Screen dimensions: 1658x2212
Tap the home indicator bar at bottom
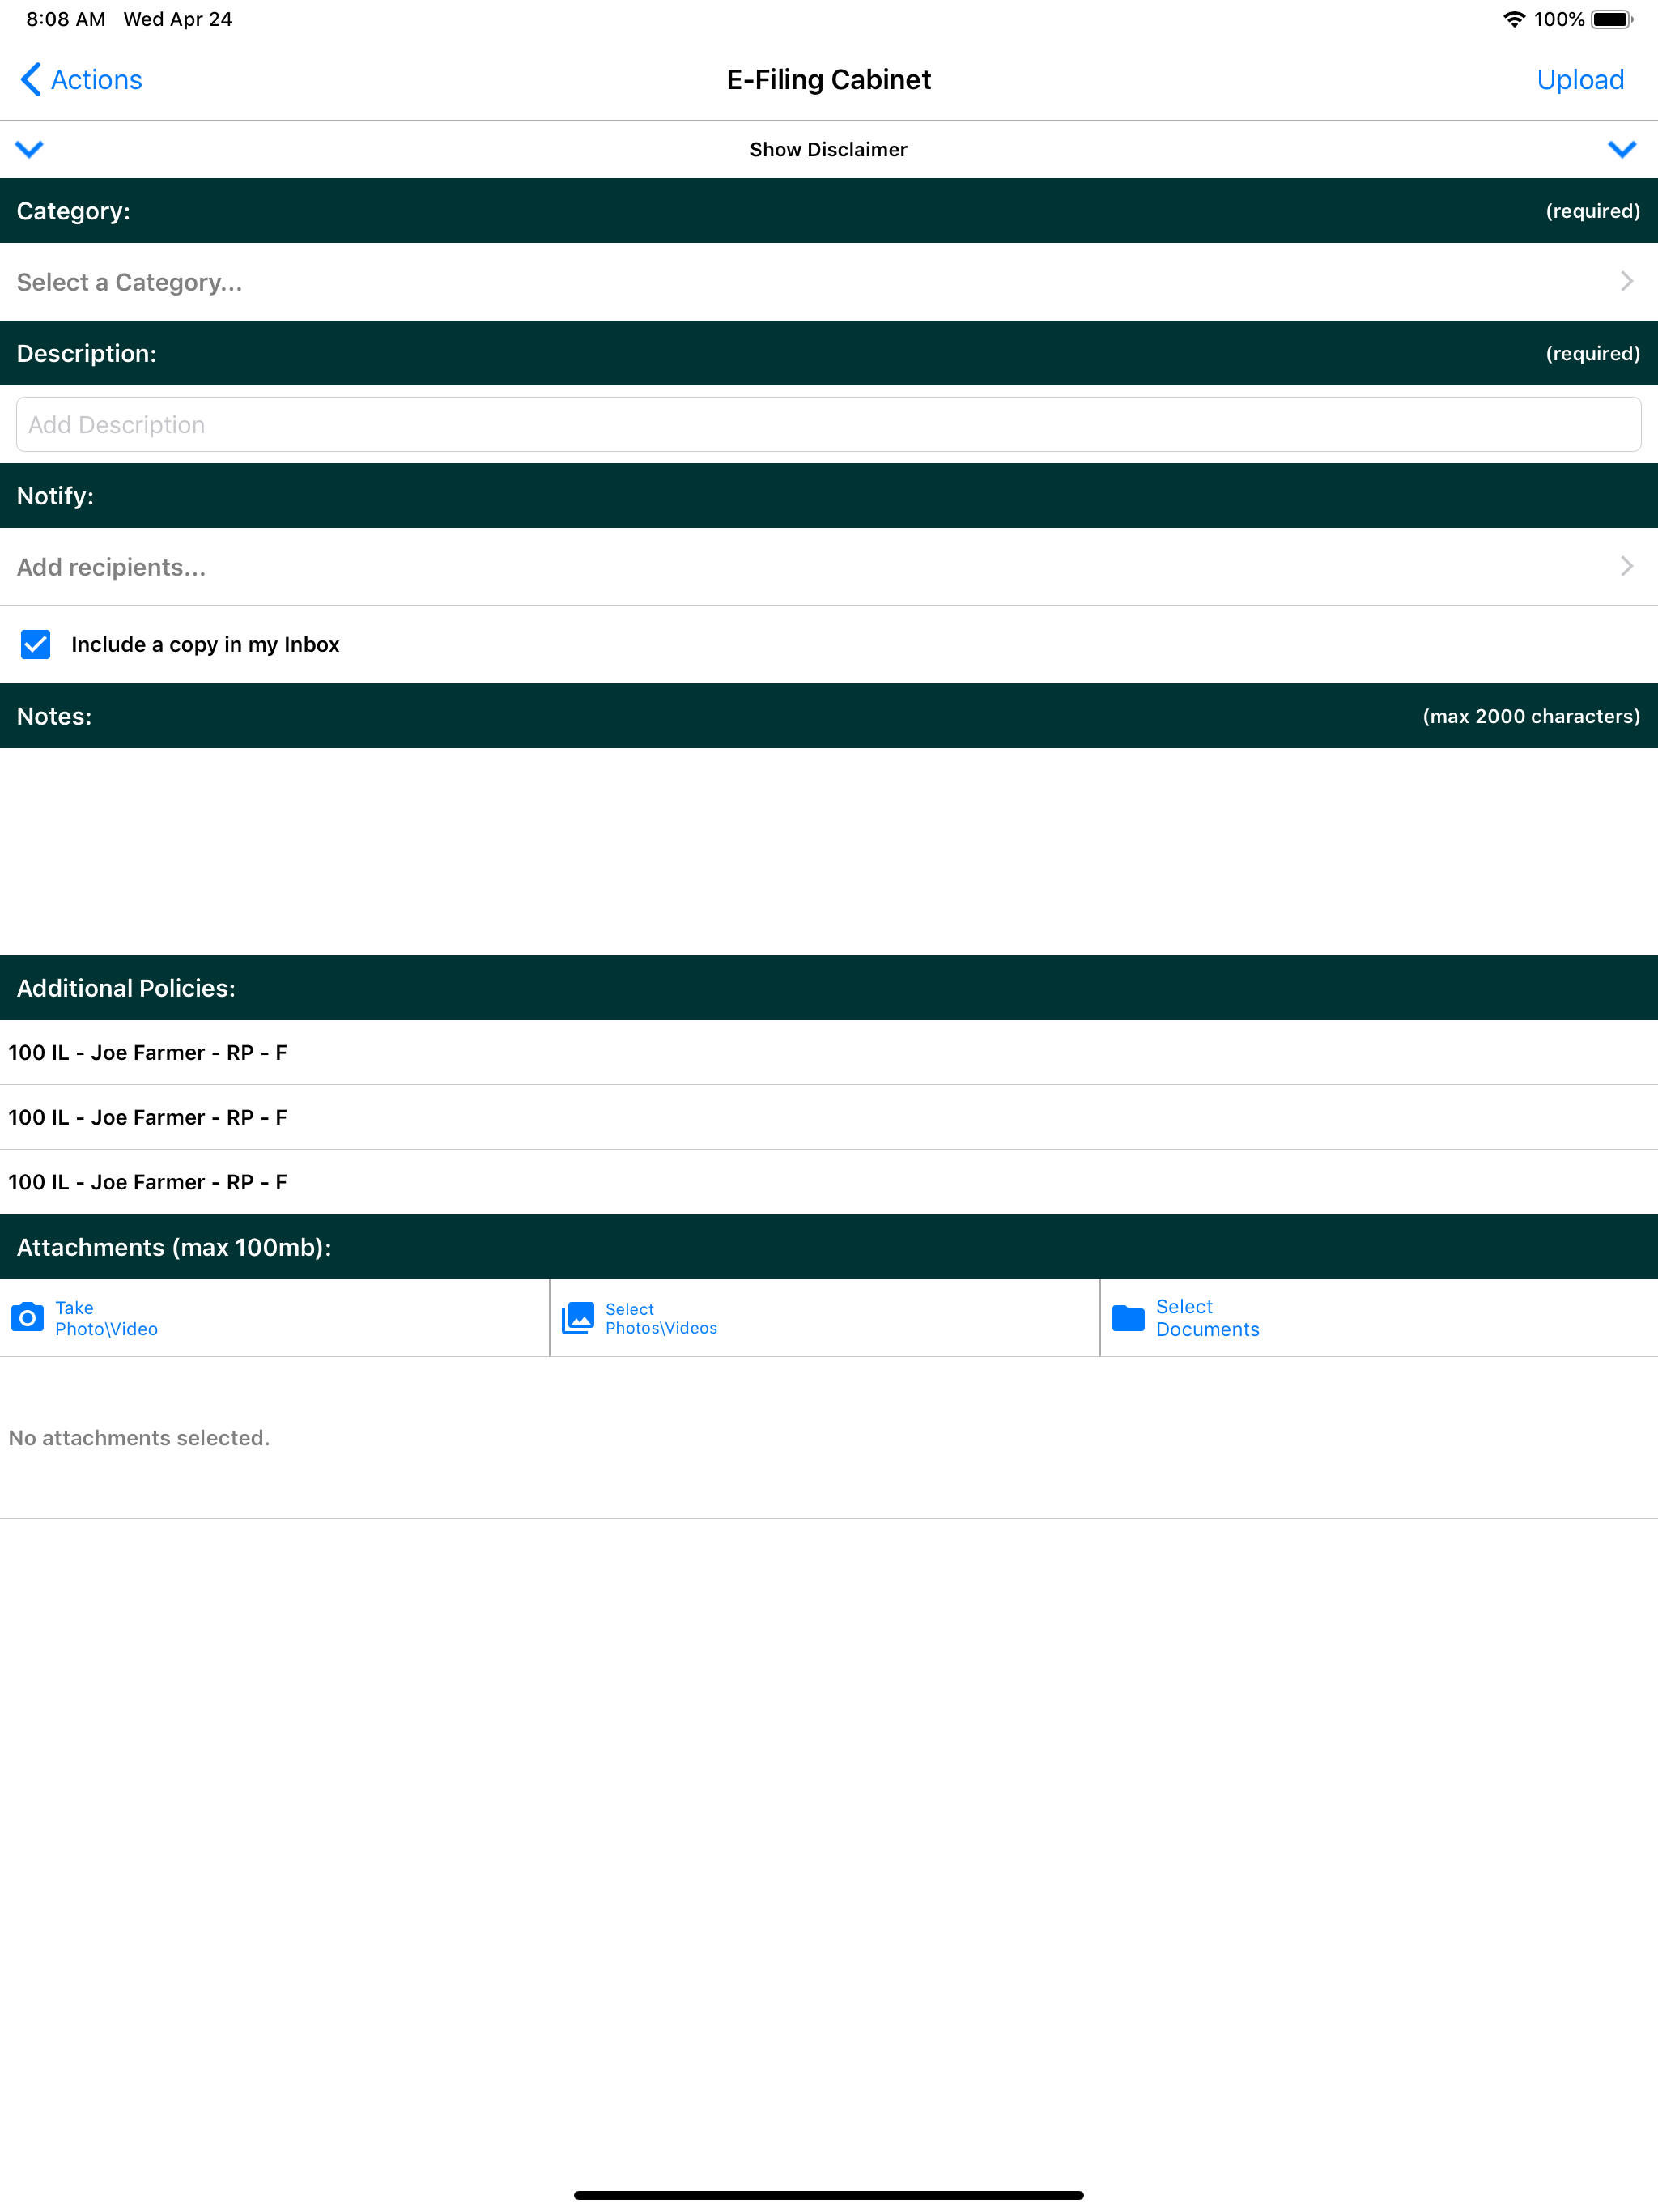coord(828,2195)
